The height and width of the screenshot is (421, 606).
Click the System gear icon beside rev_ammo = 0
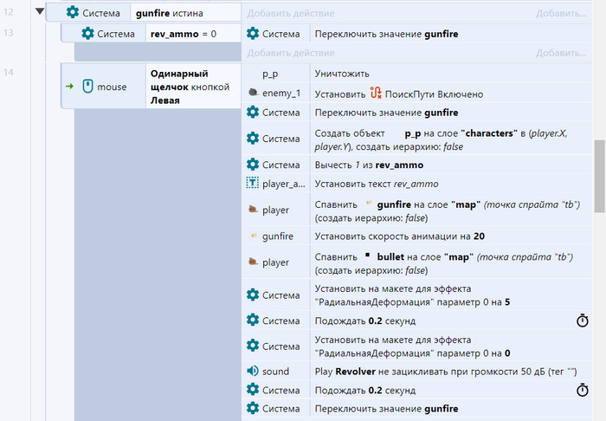coord(87,34)
